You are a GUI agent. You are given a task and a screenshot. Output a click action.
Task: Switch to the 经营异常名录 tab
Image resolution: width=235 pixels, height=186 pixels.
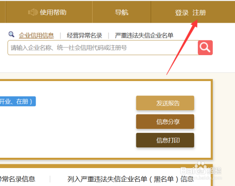tap(85, 35)
